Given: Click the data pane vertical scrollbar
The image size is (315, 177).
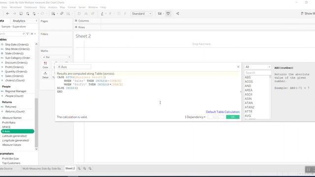Looking at the screenshot, I should coord(36,123).
